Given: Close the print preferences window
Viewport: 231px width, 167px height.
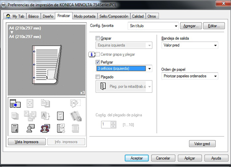Looking at the screenshot, I should 224,3.
